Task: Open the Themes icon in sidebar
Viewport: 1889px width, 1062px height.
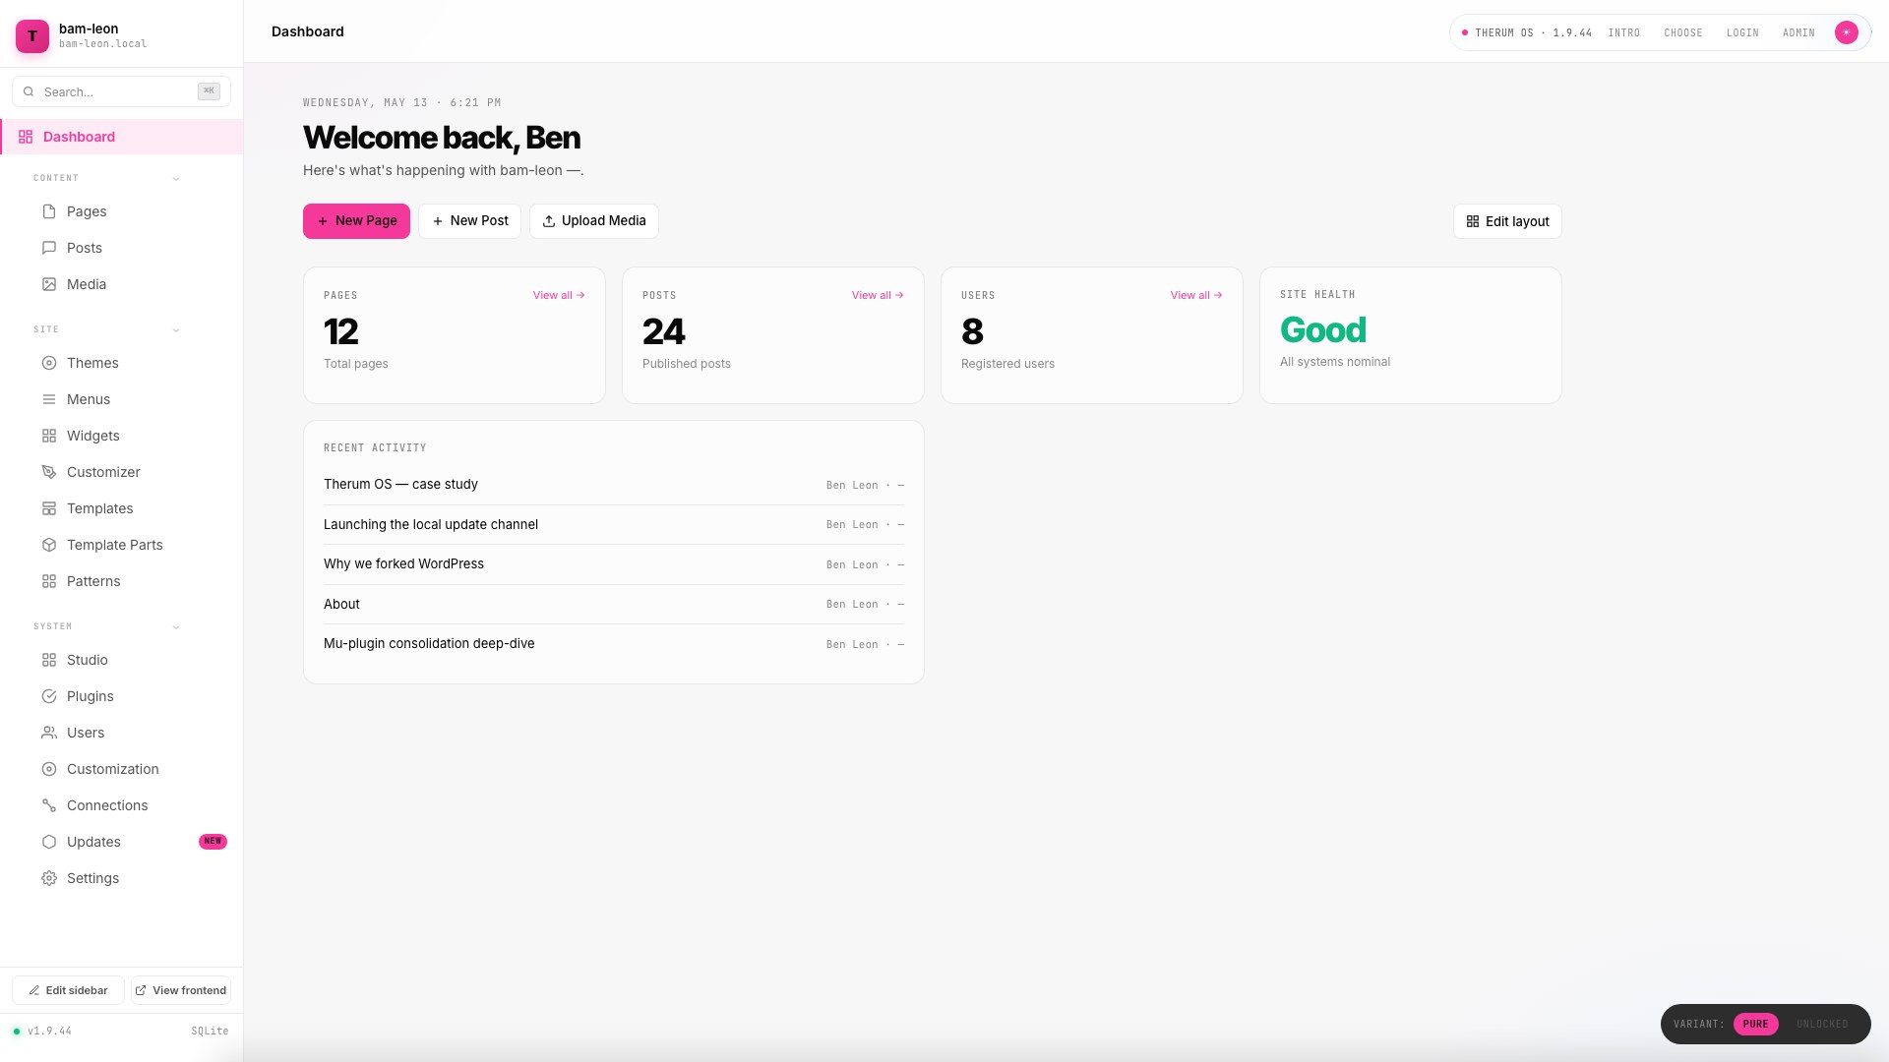Action: click(49, 363)
